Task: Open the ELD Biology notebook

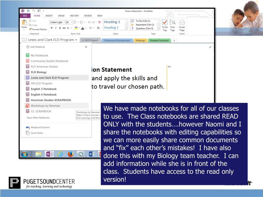Action: tap(56, 72)
